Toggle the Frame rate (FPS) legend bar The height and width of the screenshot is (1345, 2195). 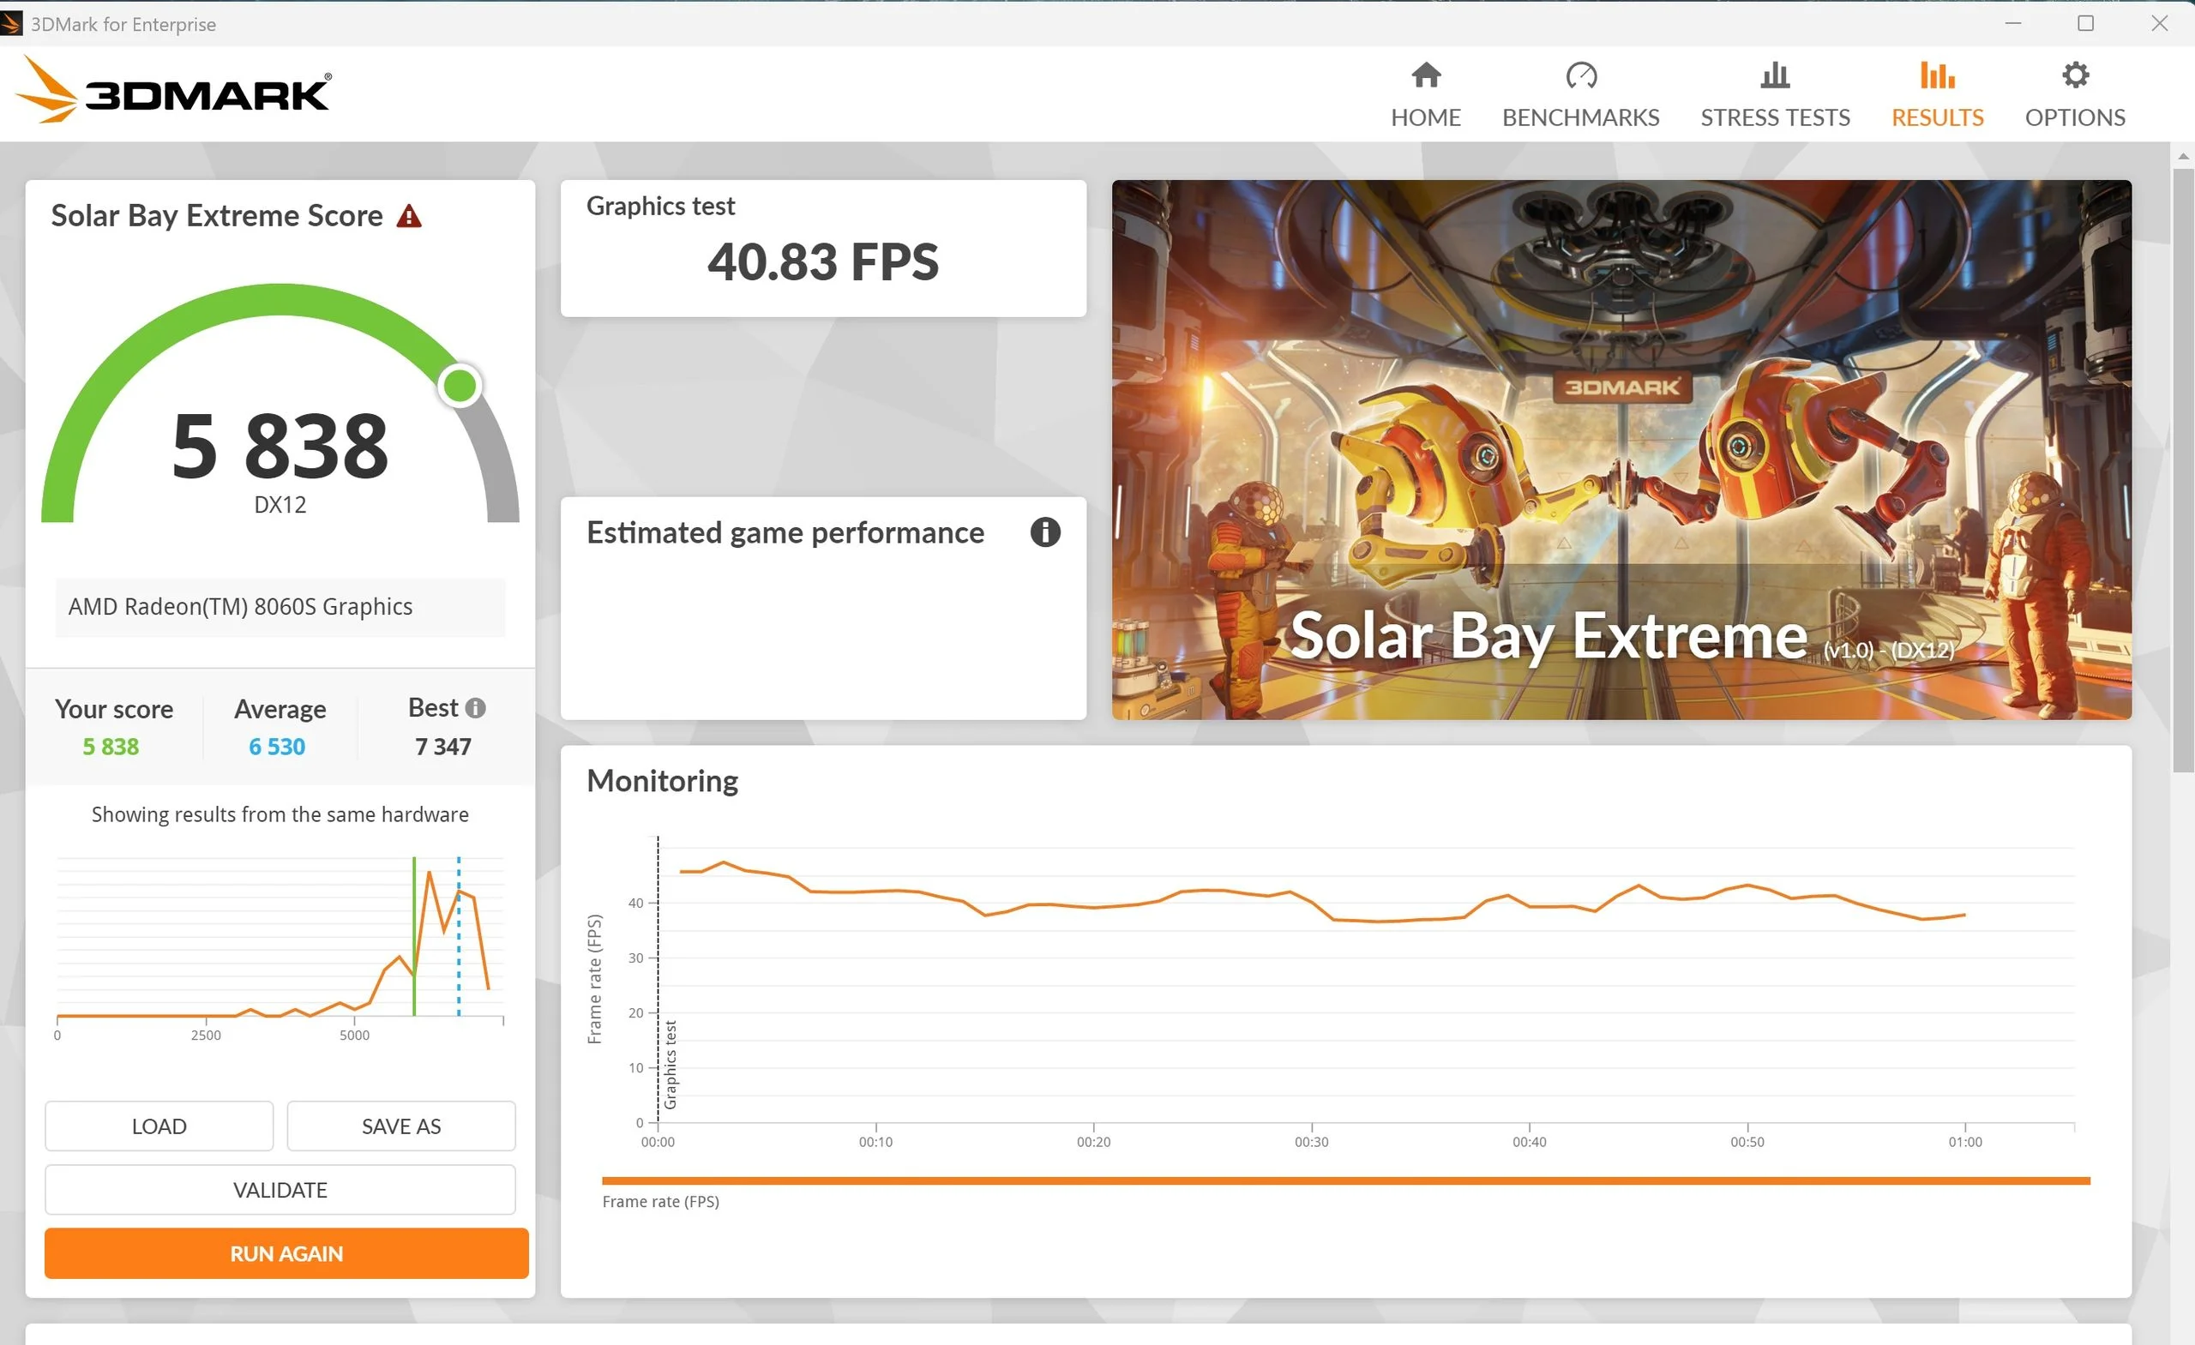1345,1181
